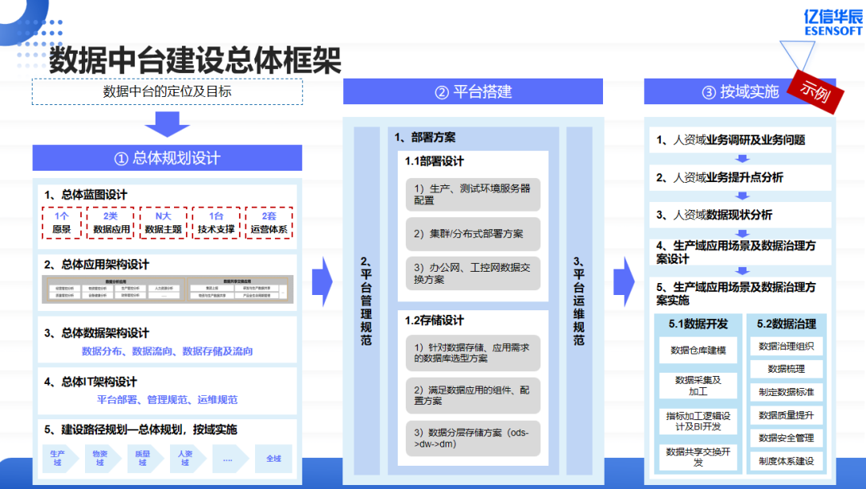Click the … ellipsis chevron shape
Viewport: 866px width, 489px height.
click(x=230, y=458)
